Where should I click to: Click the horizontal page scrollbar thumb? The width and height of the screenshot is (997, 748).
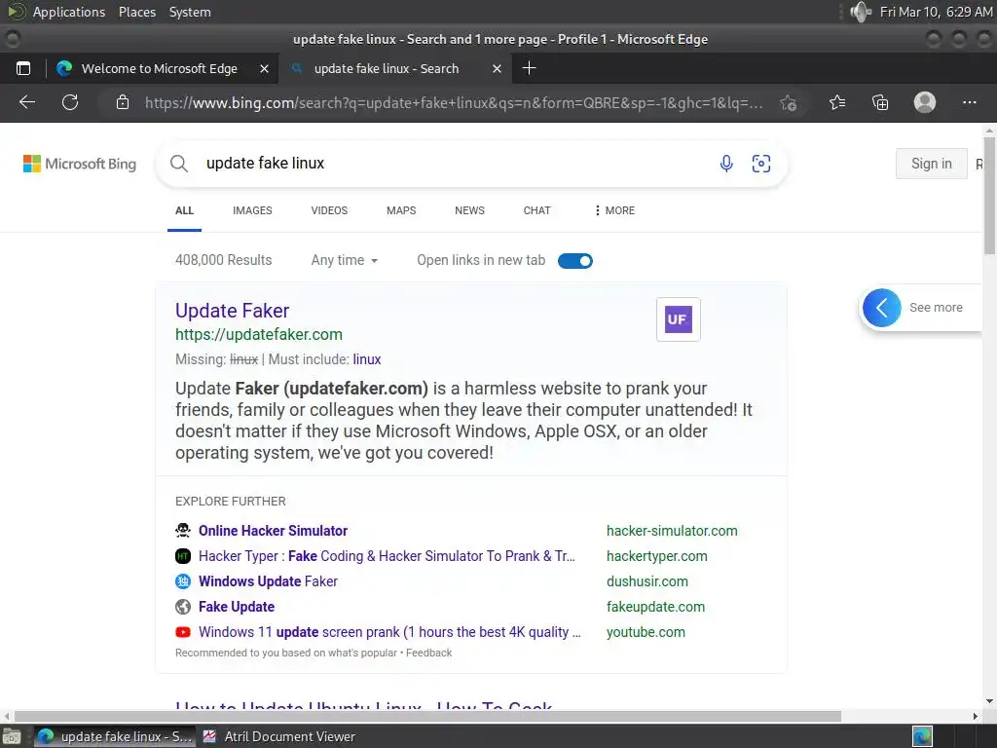(x=427, y=716)
